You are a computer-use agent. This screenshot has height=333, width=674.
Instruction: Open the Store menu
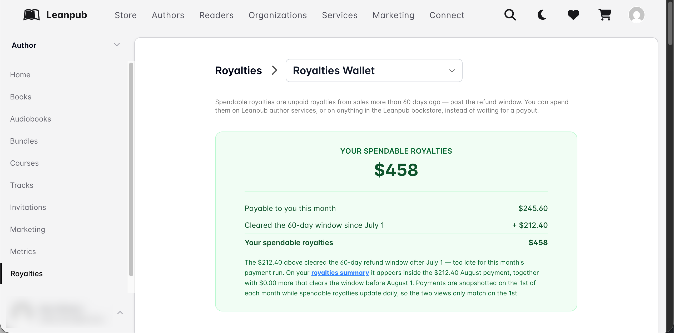pyautogui.click(x=126, y=15)
